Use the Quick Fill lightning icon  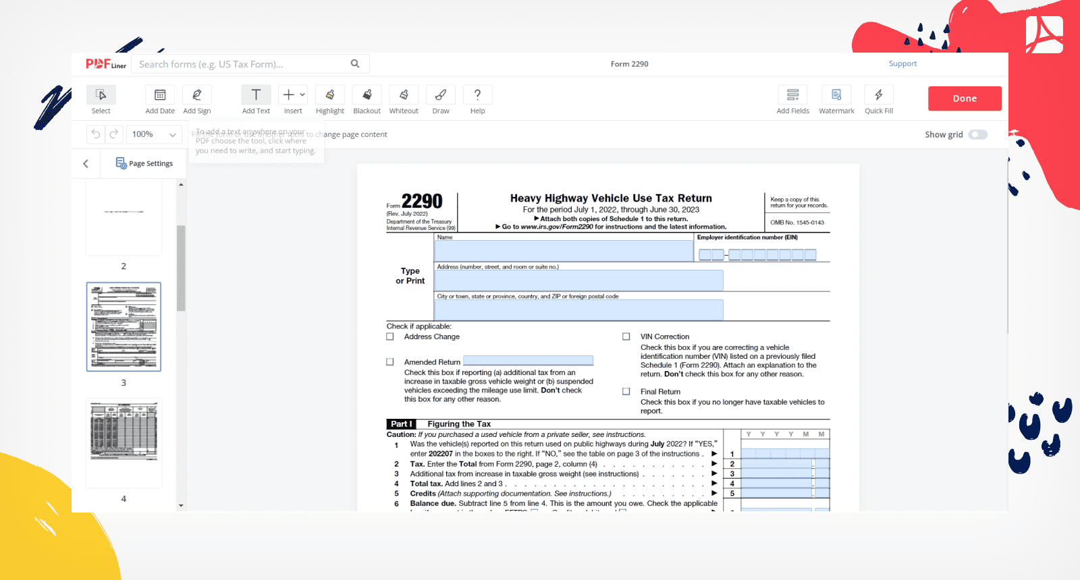(x=879, y=95)
